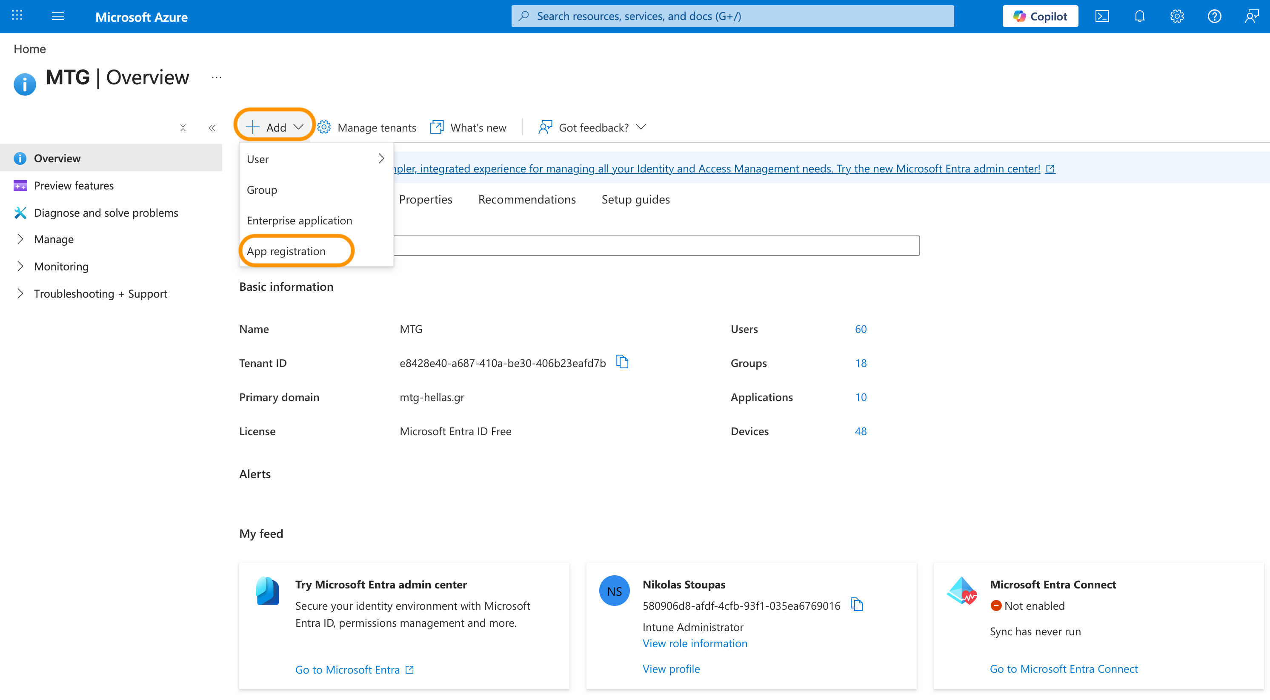
Task: Open the notifications bell
Action: tap(1139, 16)
